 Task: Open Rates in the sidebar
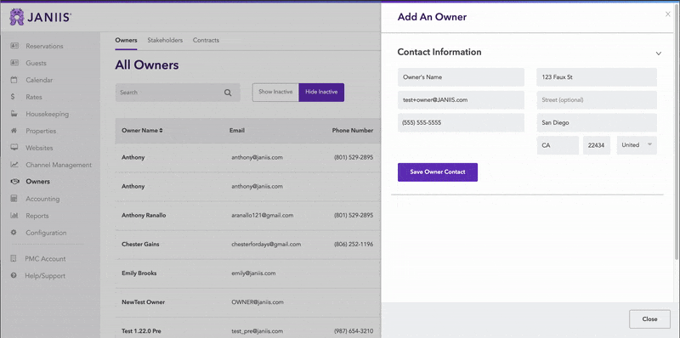[34, 97]
